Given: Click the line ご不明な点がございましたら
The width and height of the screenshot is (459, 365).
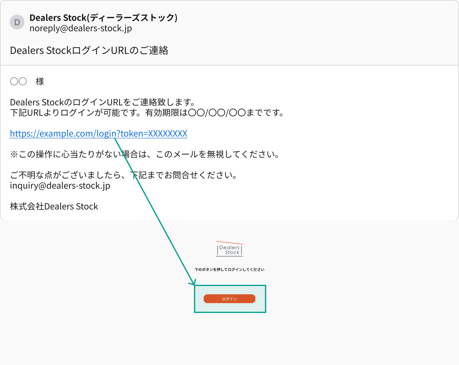Looking at the screenshot, I should pyautogui.click(x=124, y=175).
